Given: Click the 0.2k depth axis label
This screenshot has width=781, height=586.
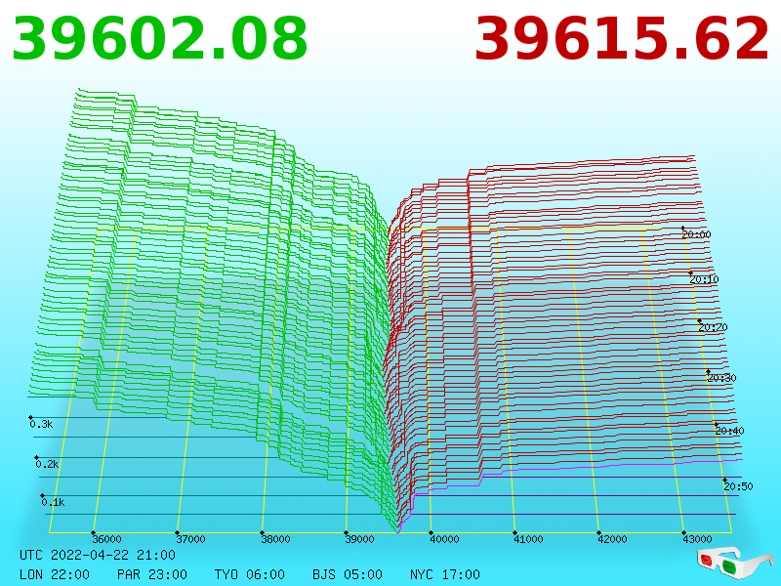Looking at the screenshot, I should (x=47, y=464).
